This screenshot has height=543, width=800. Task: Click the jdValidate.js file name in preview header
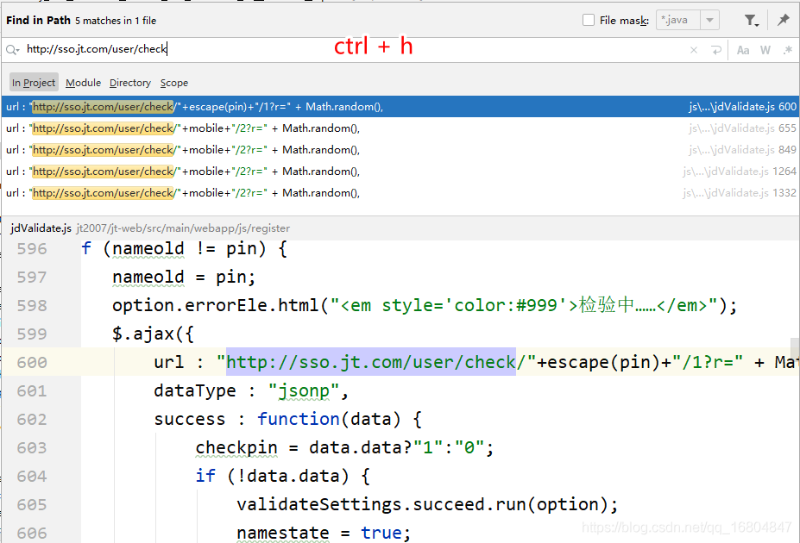[x=41, y=228]
